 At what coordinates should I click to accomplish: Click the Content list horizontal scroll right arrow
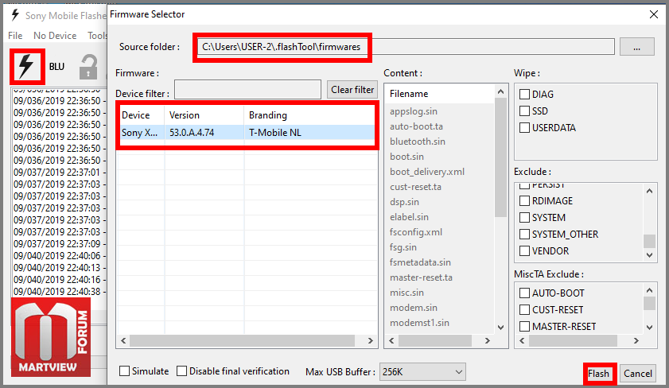coord(488,340)
